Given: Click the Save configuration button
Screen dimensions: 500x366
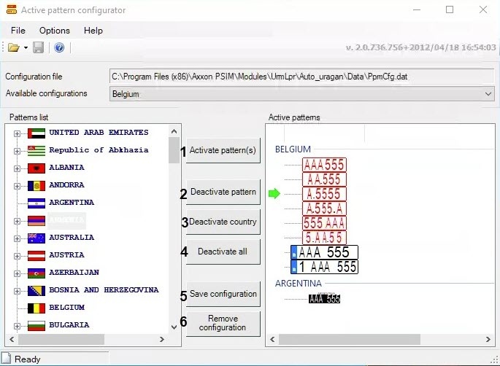Looking at the screenshot, I should [x=223, y=294].
